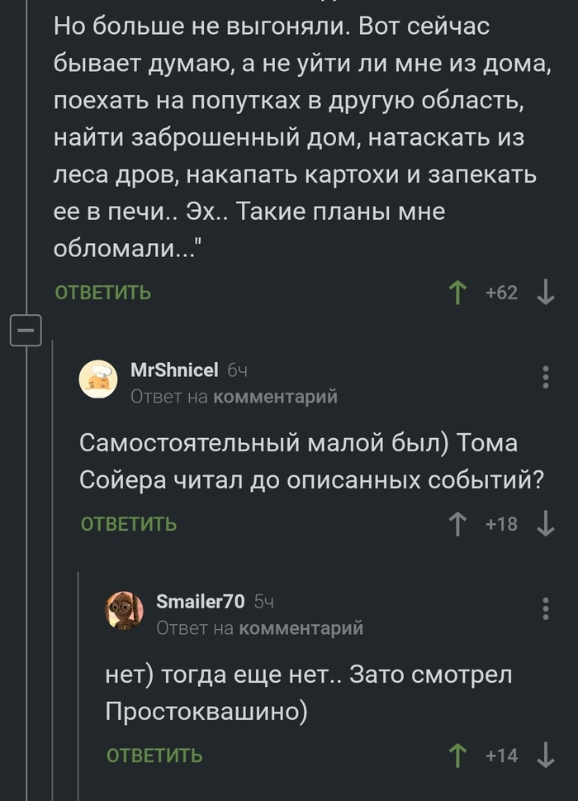Upvote MrShnicel's comment
Image resolution: width=578 pixels, height=801 pixels.
pyautogui.click(x=457, y=524)
